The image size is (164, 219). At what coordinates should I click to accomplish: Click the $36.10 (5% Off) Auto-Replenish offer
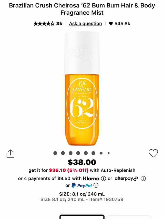(69, 170)
